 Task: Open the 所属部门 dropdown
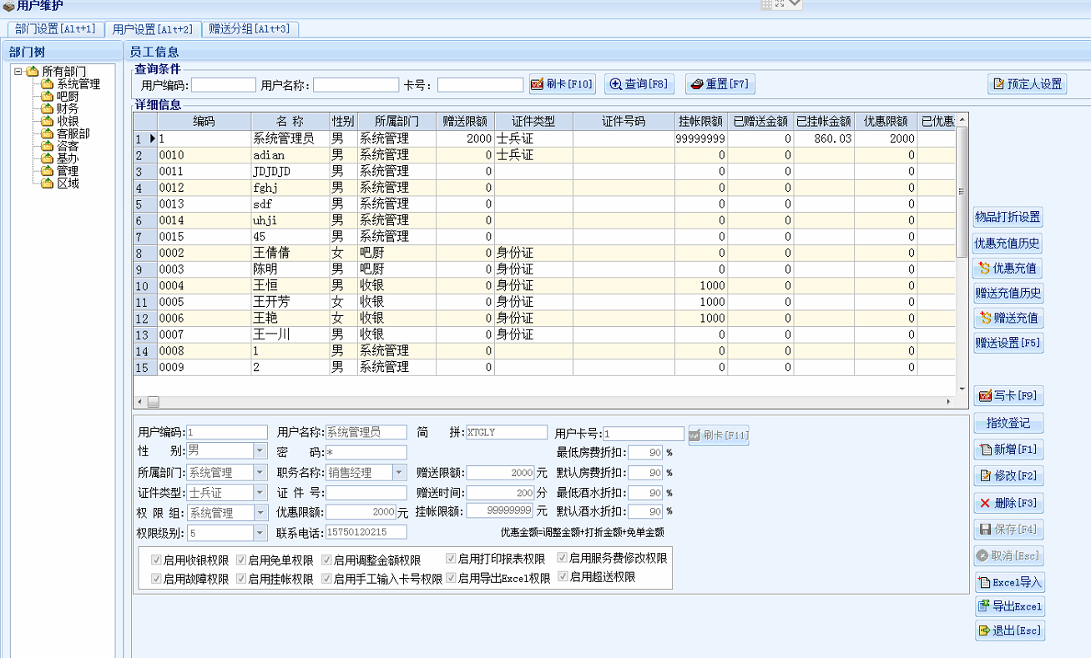pyautogui.click(x=260, y=473)
